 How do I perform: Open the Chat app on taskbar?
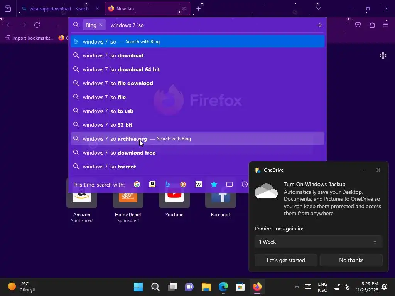[x=189, y=287]
